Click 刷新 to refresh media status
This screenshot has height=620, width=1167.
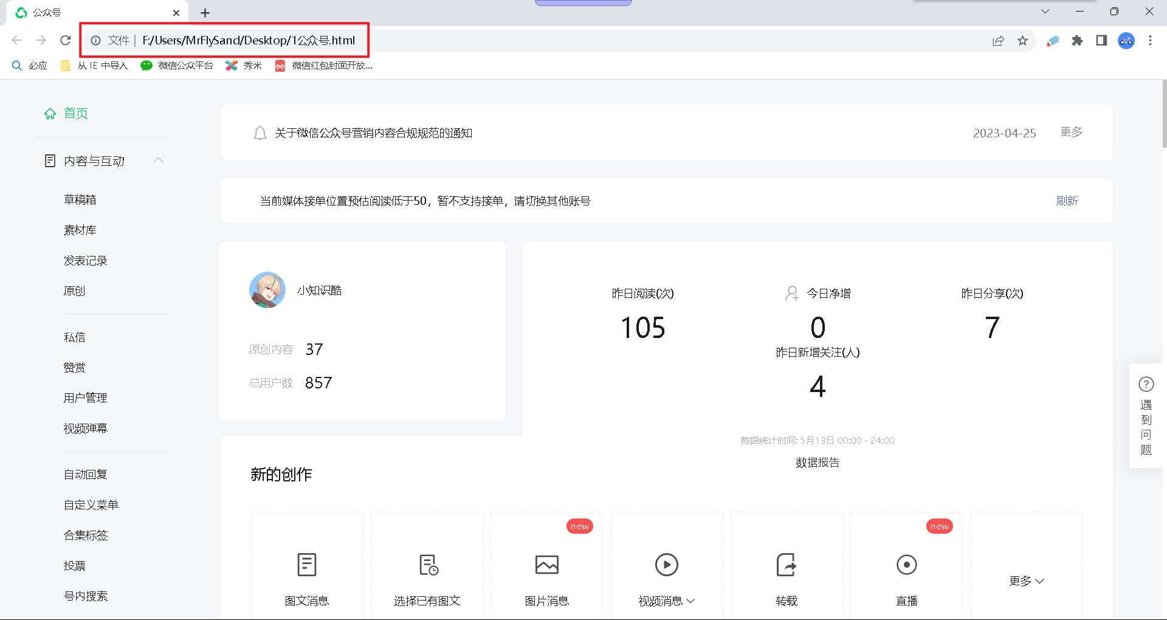pyautogui.click(x=1067, y=201)
